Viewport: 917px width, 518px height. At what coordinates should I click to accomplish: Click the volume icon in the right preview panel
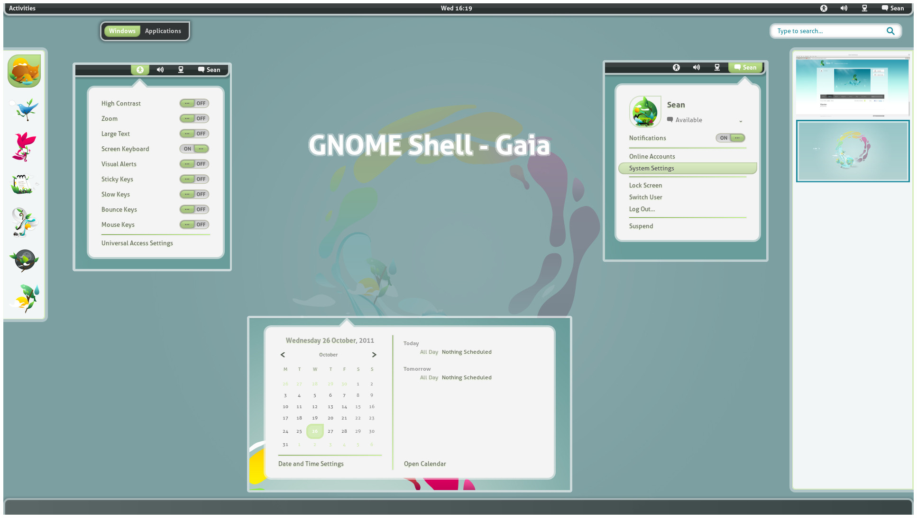coord(697,67)
